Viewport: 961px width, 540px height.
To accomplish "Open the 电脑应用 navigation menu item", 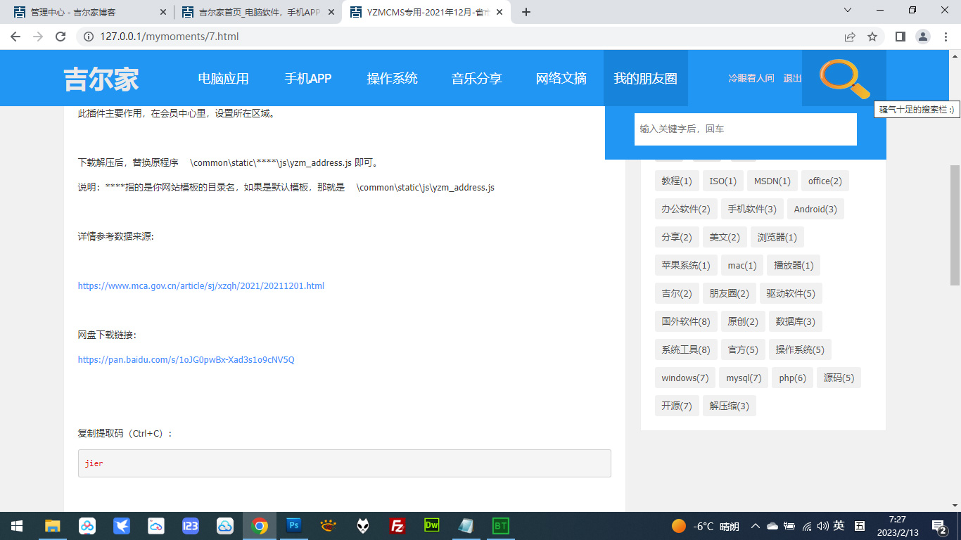I will [223, 78].
